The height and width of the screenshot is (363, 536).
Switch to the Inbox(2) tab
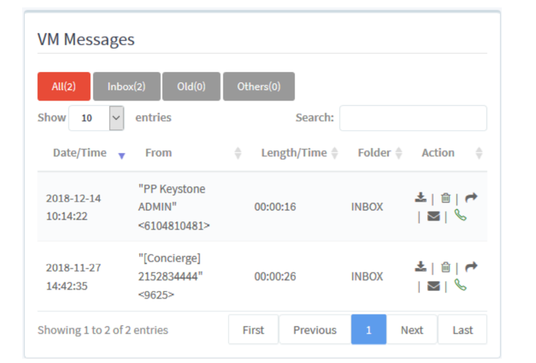(x=127, y=86)
